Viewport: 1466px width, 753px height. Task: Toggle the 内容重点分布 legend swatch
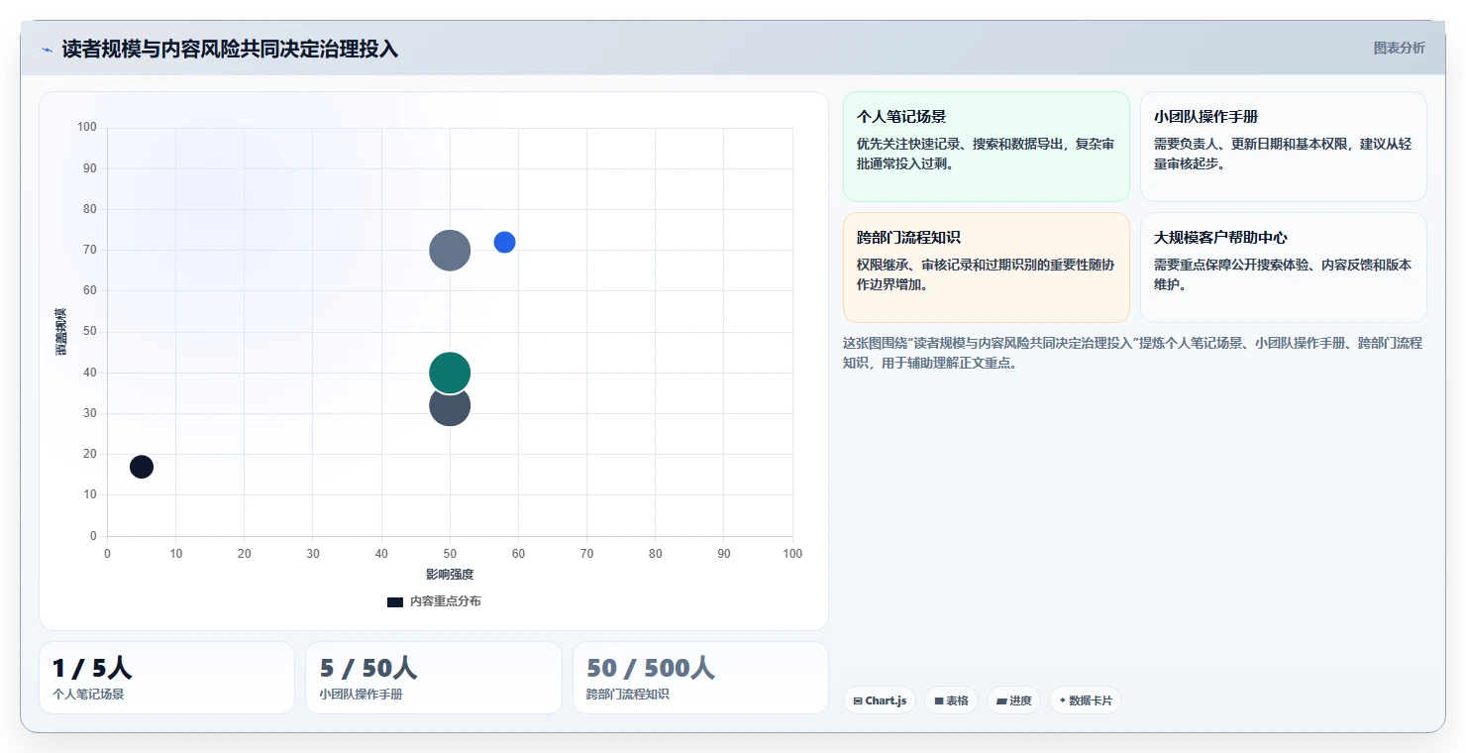[x=395, y=601]
